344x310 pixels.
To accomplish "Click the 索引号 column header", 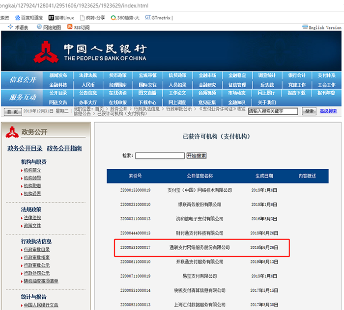I will (x=135, y=176).
